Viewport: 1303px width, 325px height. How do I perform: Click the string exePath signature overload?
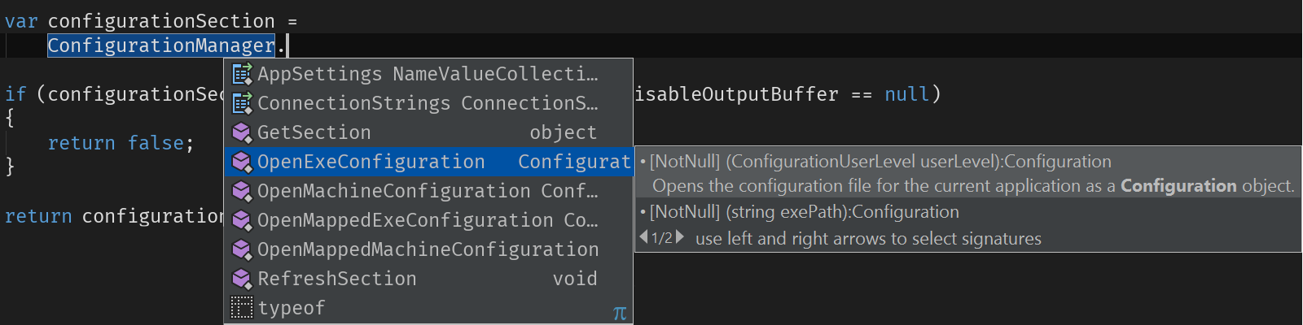(805, 212)
